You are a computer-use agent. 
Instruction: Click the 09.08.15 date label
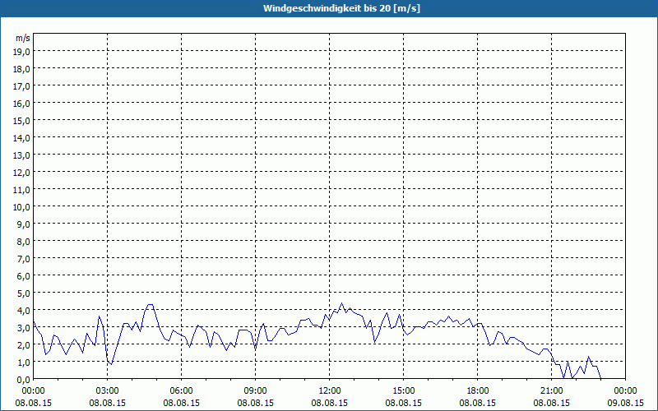coord(625,403)
